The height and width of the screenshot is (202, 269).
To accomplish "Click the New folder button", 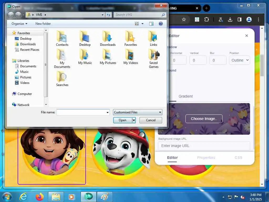I will 43,24.
